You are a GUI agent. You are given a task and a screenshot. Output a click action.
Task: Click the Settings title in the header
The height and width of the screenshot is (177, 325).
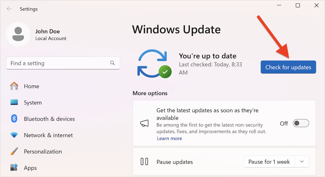(x=29, y=9)
